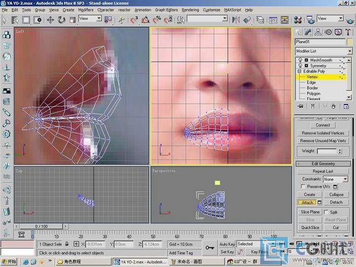Screen dimensions: 356x267
Task: Switch to the Create panel tab
Action: (x=298, y=32)
